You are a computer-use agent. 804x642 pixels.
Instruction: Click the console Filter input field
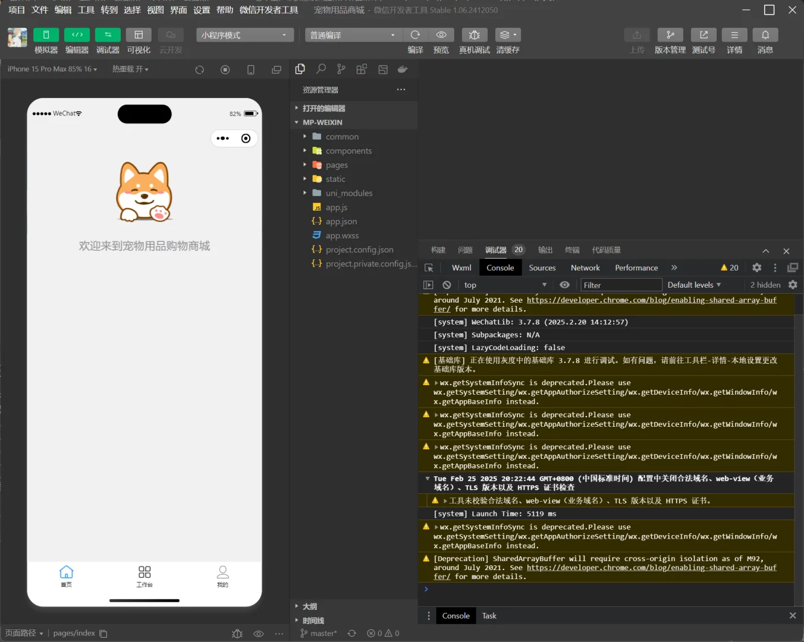621,285
